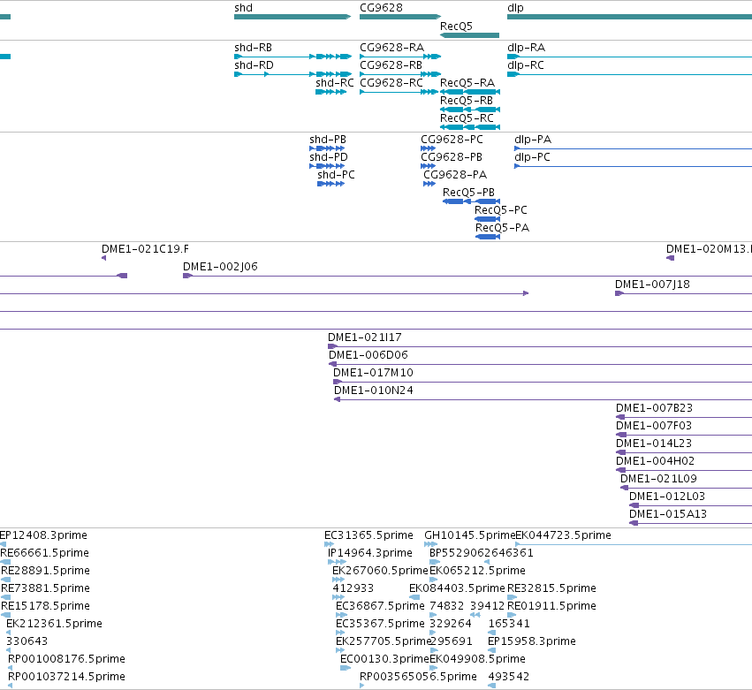Select BAC clone DME1-002J06

pyautogui.click(x=467, y=276)
